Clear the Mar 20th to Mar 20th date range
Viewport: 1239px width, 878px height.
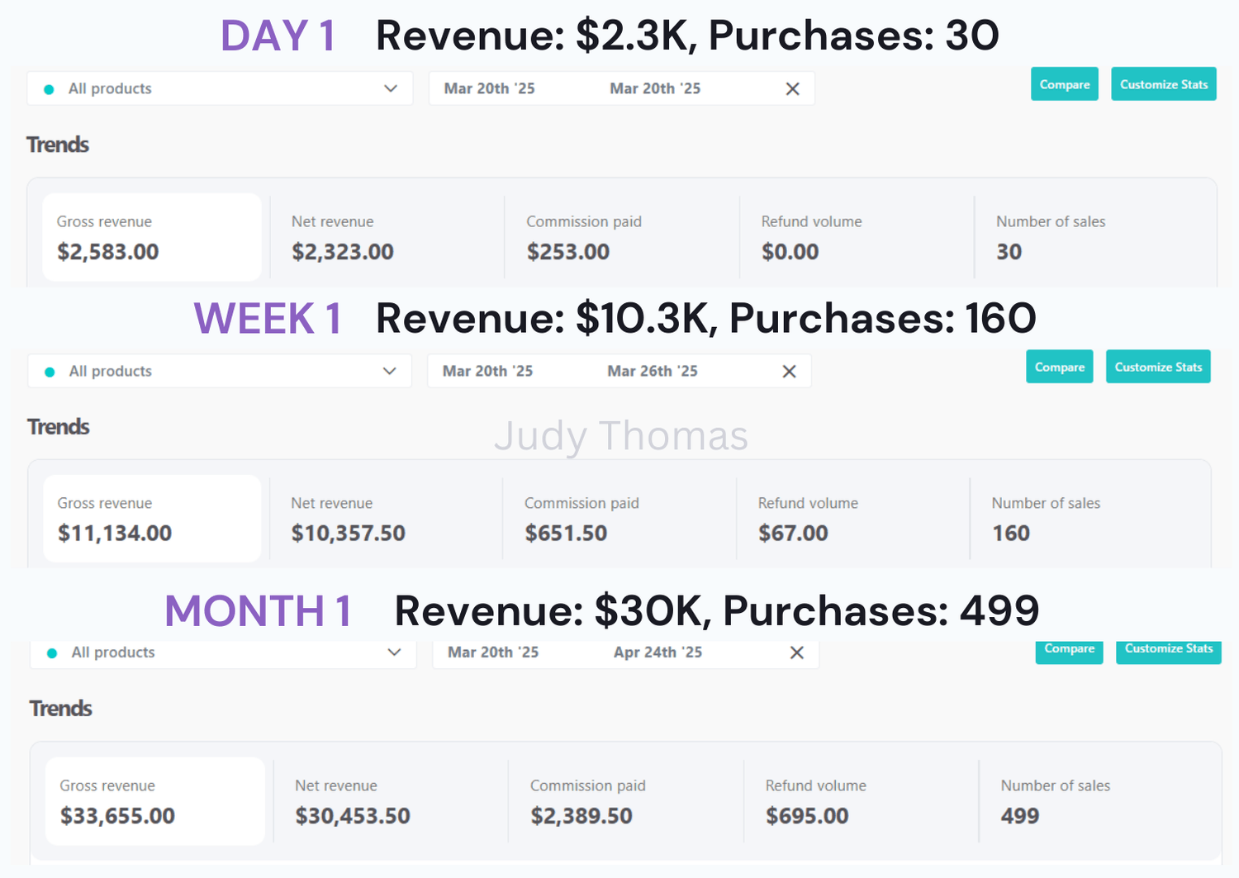[792, 89]
